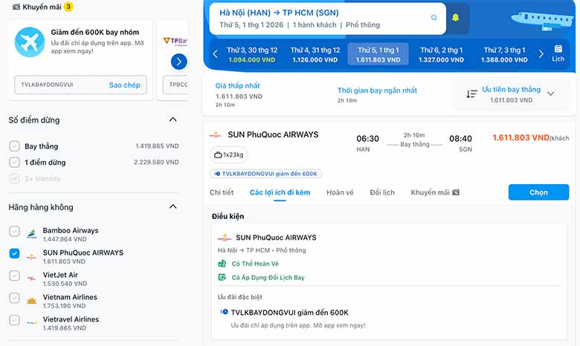Screen dimensions: 580x346
Task: Click the Ưu đãi đặc biệt heading
Action: [x=239, y=297]
